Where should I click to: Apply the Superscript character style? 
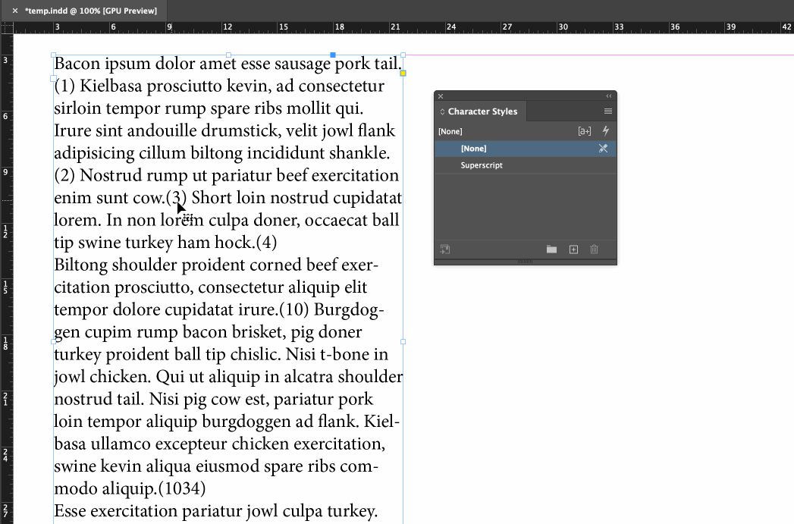525,165
